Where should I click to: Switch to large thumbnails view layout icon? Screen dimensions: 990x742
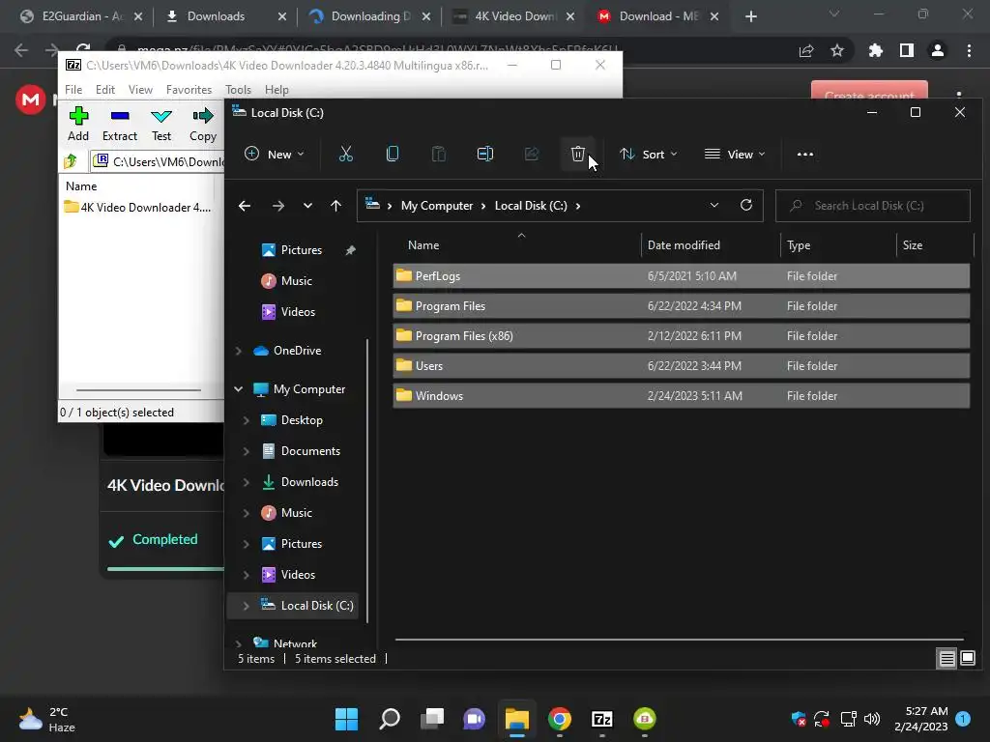(x=968, y=659)
